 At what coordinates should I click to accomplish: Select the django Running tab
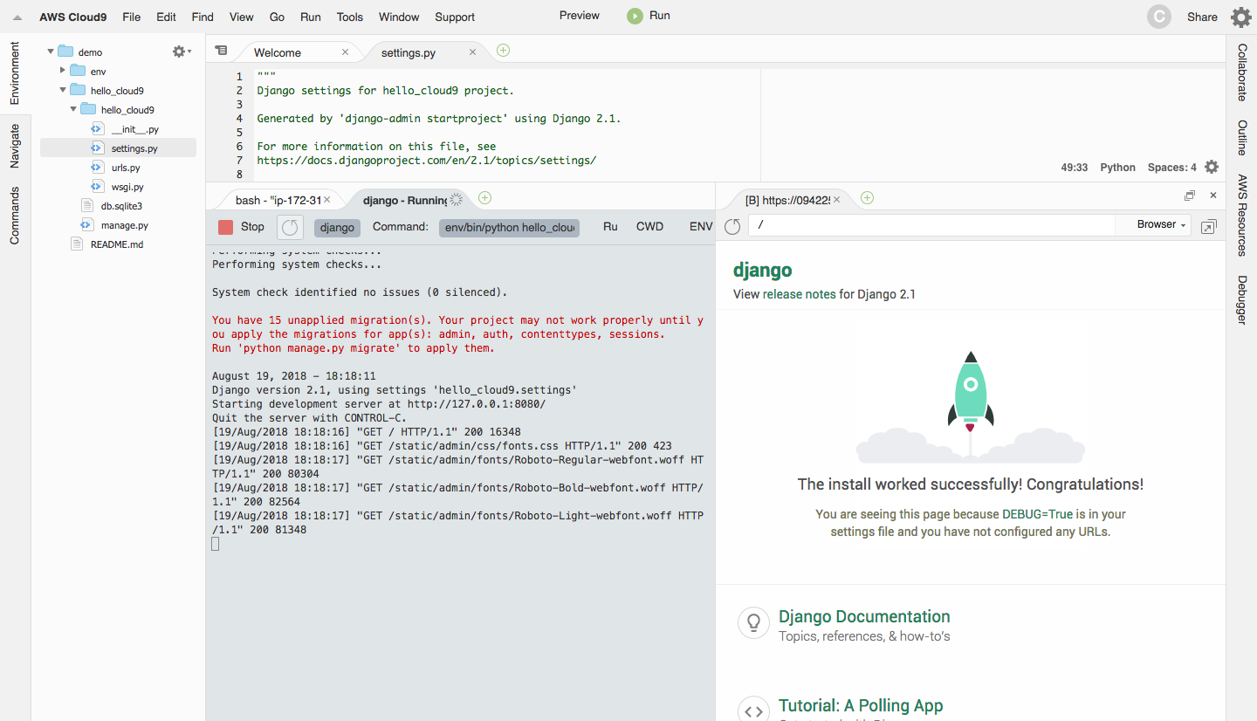pos(405,200)
